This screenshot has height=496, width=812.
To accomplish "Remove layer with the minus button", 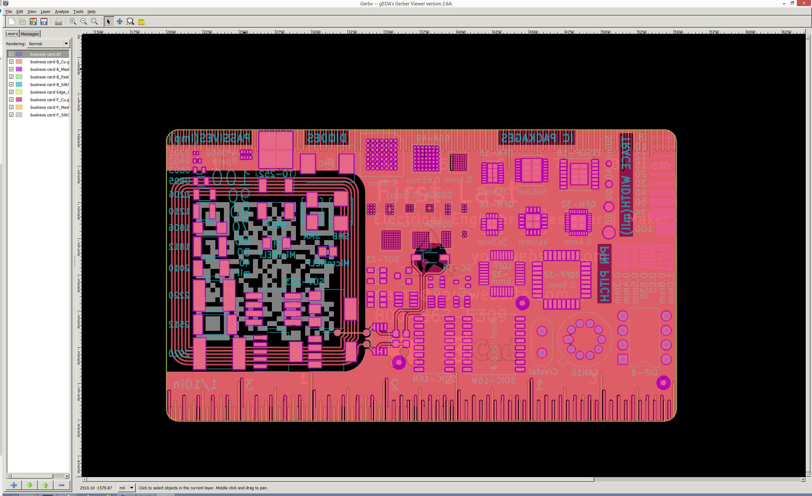I will [62, 485].
